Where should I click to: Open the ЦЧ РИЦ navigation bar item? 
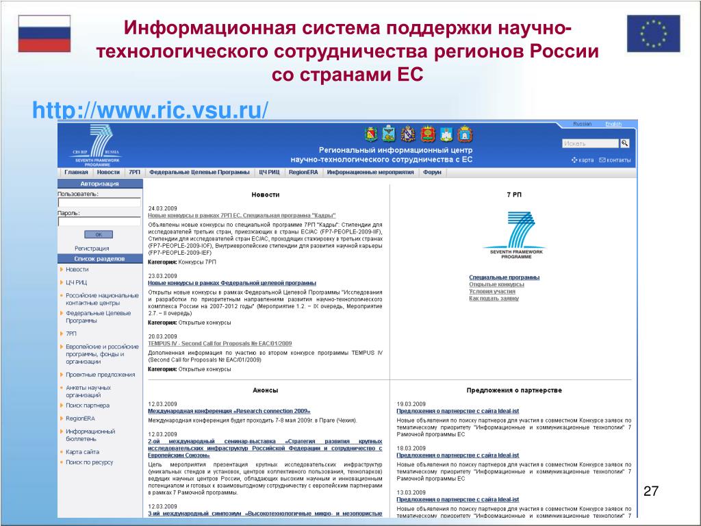point(269,172)
